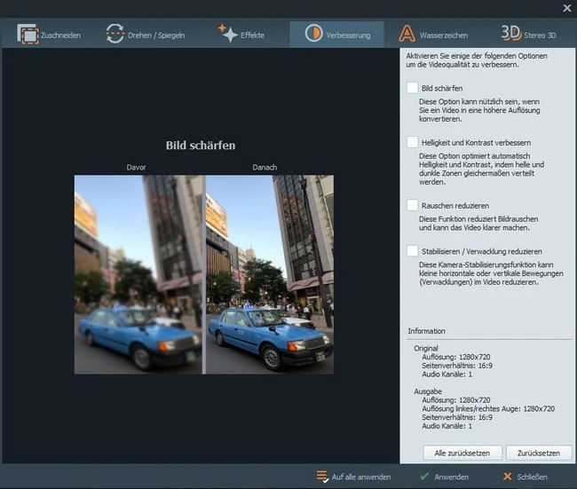Open the Zuschneiden tab
Viewport: 577px width, 489px height.
tap(49, 35)
